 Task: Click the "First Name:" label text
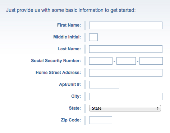click(69, 25)
